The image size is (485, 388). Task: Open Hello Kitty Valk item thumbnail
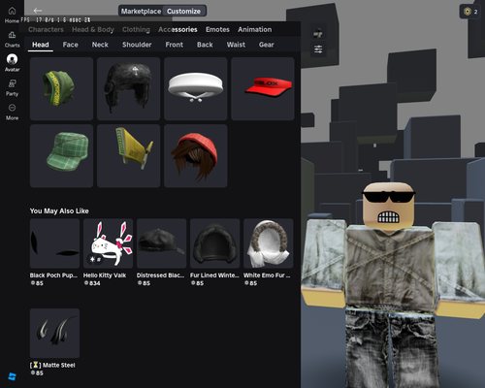(x=108, y=243)
